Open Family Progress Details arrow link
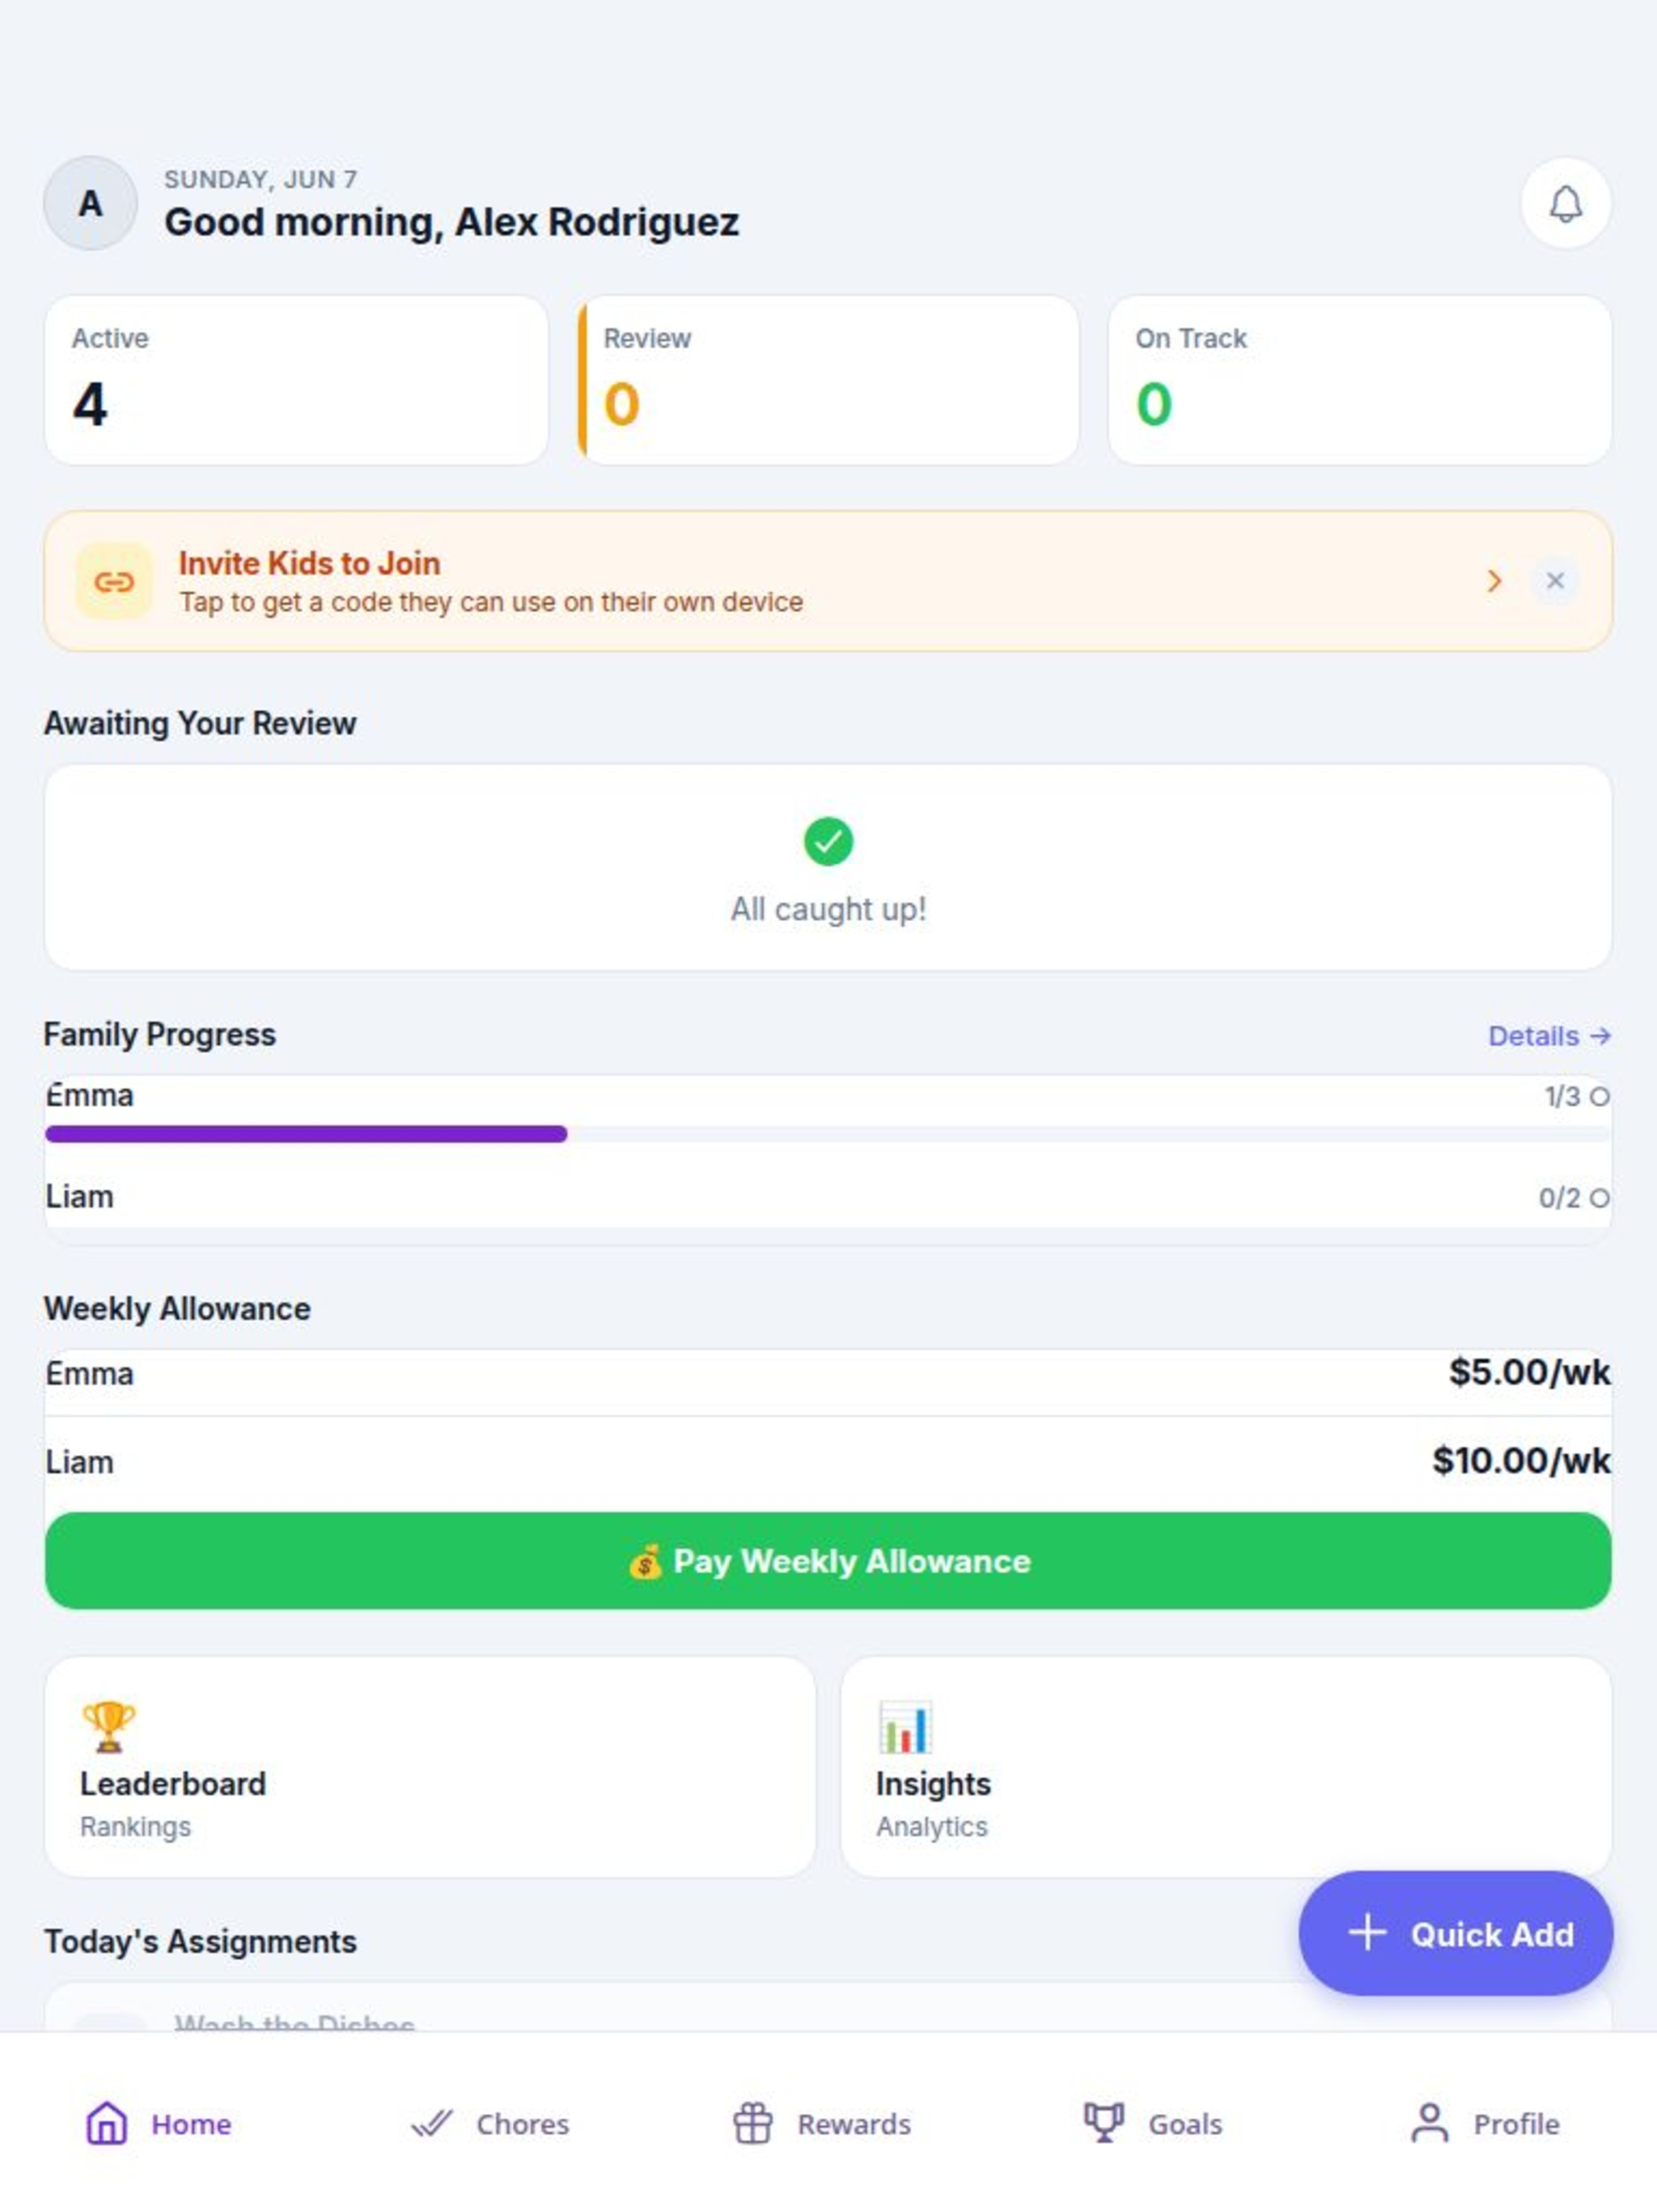This screenshot has width=1657, height=2212. click(x=1549, y=1036)
